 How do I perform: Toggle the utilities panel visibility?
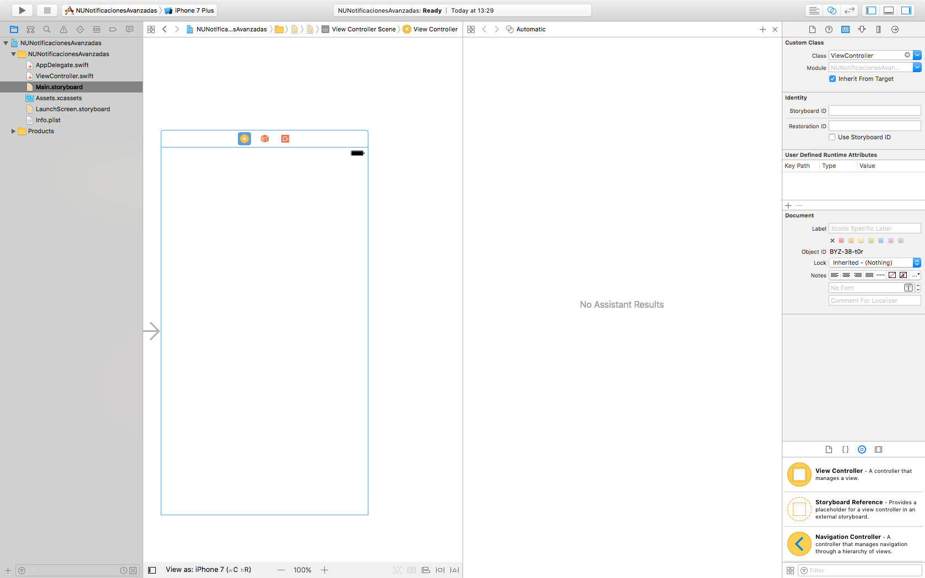coord(906,10)
